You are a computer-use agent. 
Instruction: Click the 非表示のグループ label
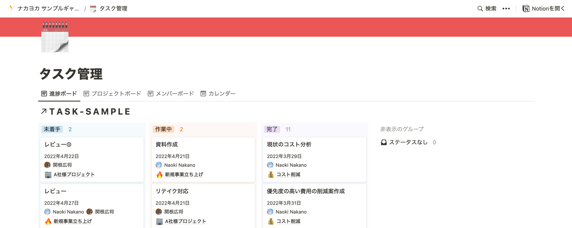coord(402,129)
